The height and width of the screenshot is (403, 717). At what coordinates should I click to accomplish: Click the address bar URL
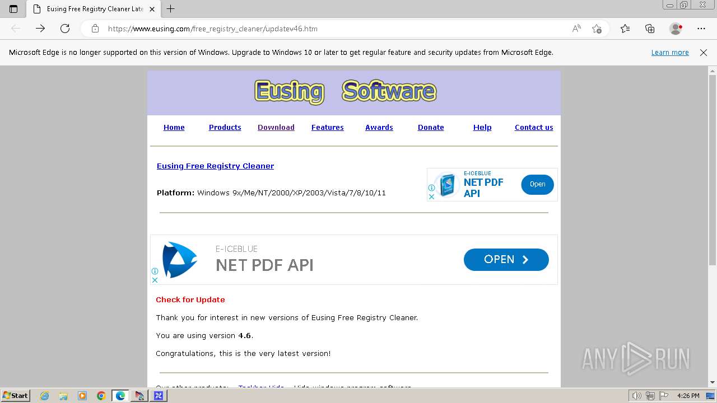213,29
